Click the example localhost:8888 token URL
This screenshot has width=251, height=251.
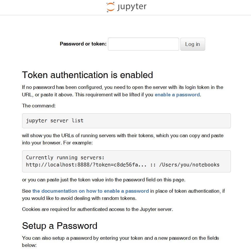click(x=86, y=165)
